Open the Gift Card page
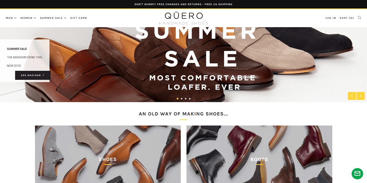Screen dimensions: 367x183 coord(79,18)
